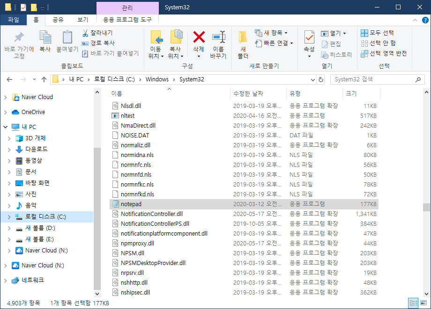Screen dimensions: 431x309
Task: Switch to 응용 프로그램 도구 tab
Action: tap(127, 20)
